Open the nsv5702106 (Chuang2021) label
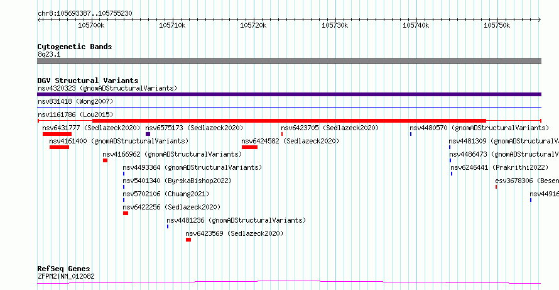The width and height of the screenshot is (559, 290). [x=166, y=194]
